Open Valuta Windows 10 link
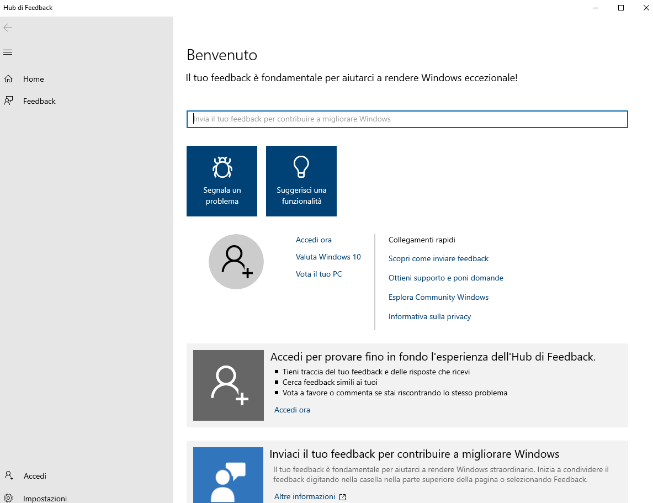Screen dimensions: 653x503 [328, 257]
